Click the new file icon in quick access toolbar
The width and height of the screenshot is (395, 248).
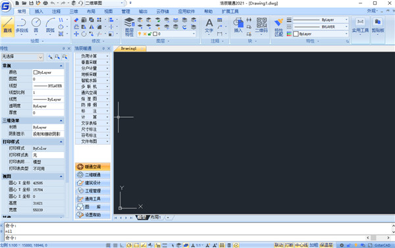tap(17, 3)
